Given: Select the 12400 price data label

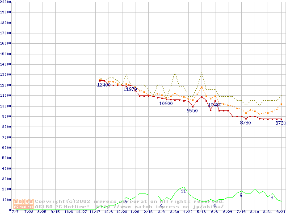Looking at the screenshot, I should coord(104,85).
